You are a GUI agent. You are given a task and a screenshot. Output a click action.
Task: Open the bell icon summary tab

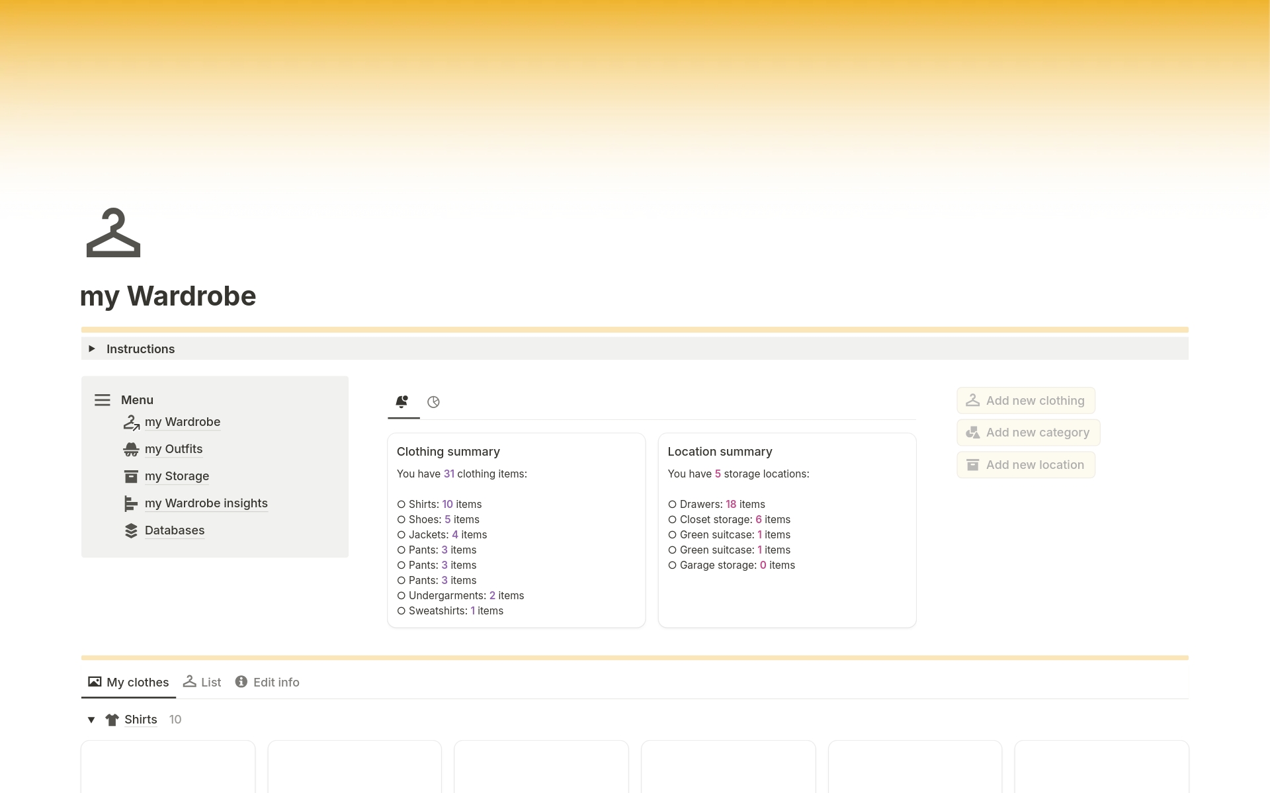(x=402, y=401)
